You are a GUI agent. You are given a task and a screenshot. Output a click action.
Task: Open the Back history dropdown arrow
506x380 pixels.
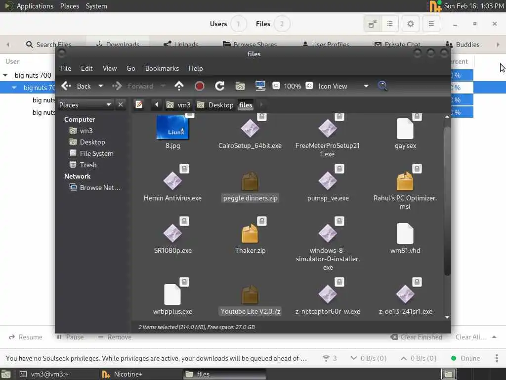click(101, 86)
